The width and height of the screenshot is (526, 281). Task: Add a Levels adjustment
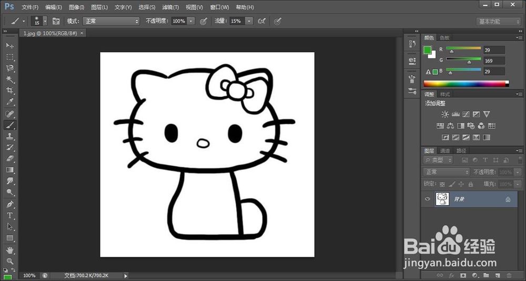point(456,114)
